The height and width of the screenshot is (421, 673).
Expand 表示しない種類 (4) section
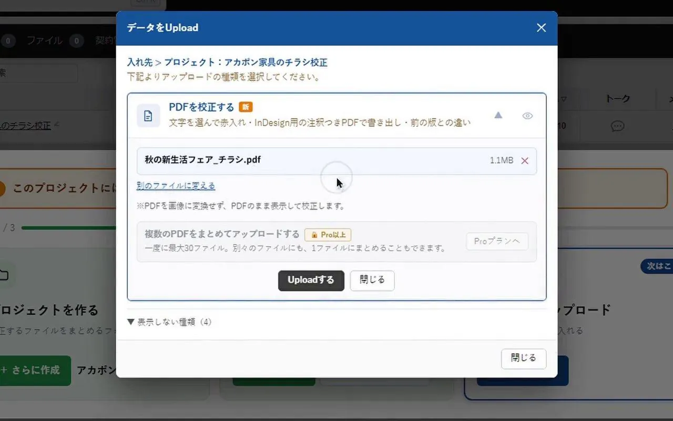(169, 322)
